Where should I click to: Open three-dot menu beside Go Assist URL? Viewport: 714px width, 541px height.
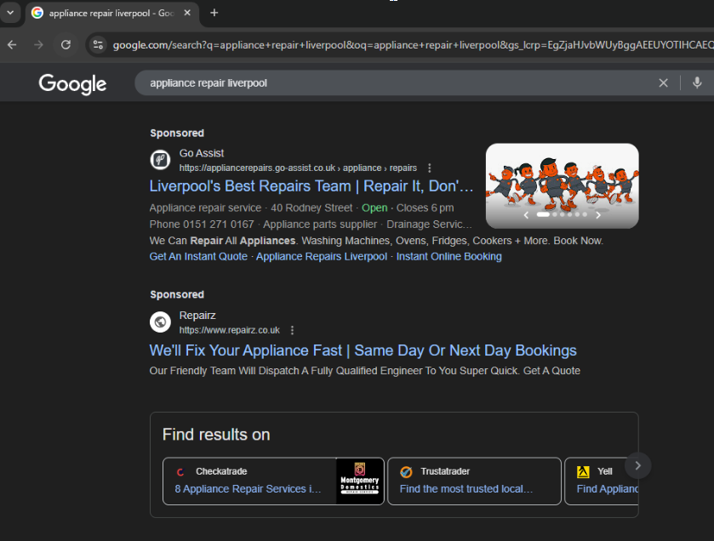coord(430,168)
